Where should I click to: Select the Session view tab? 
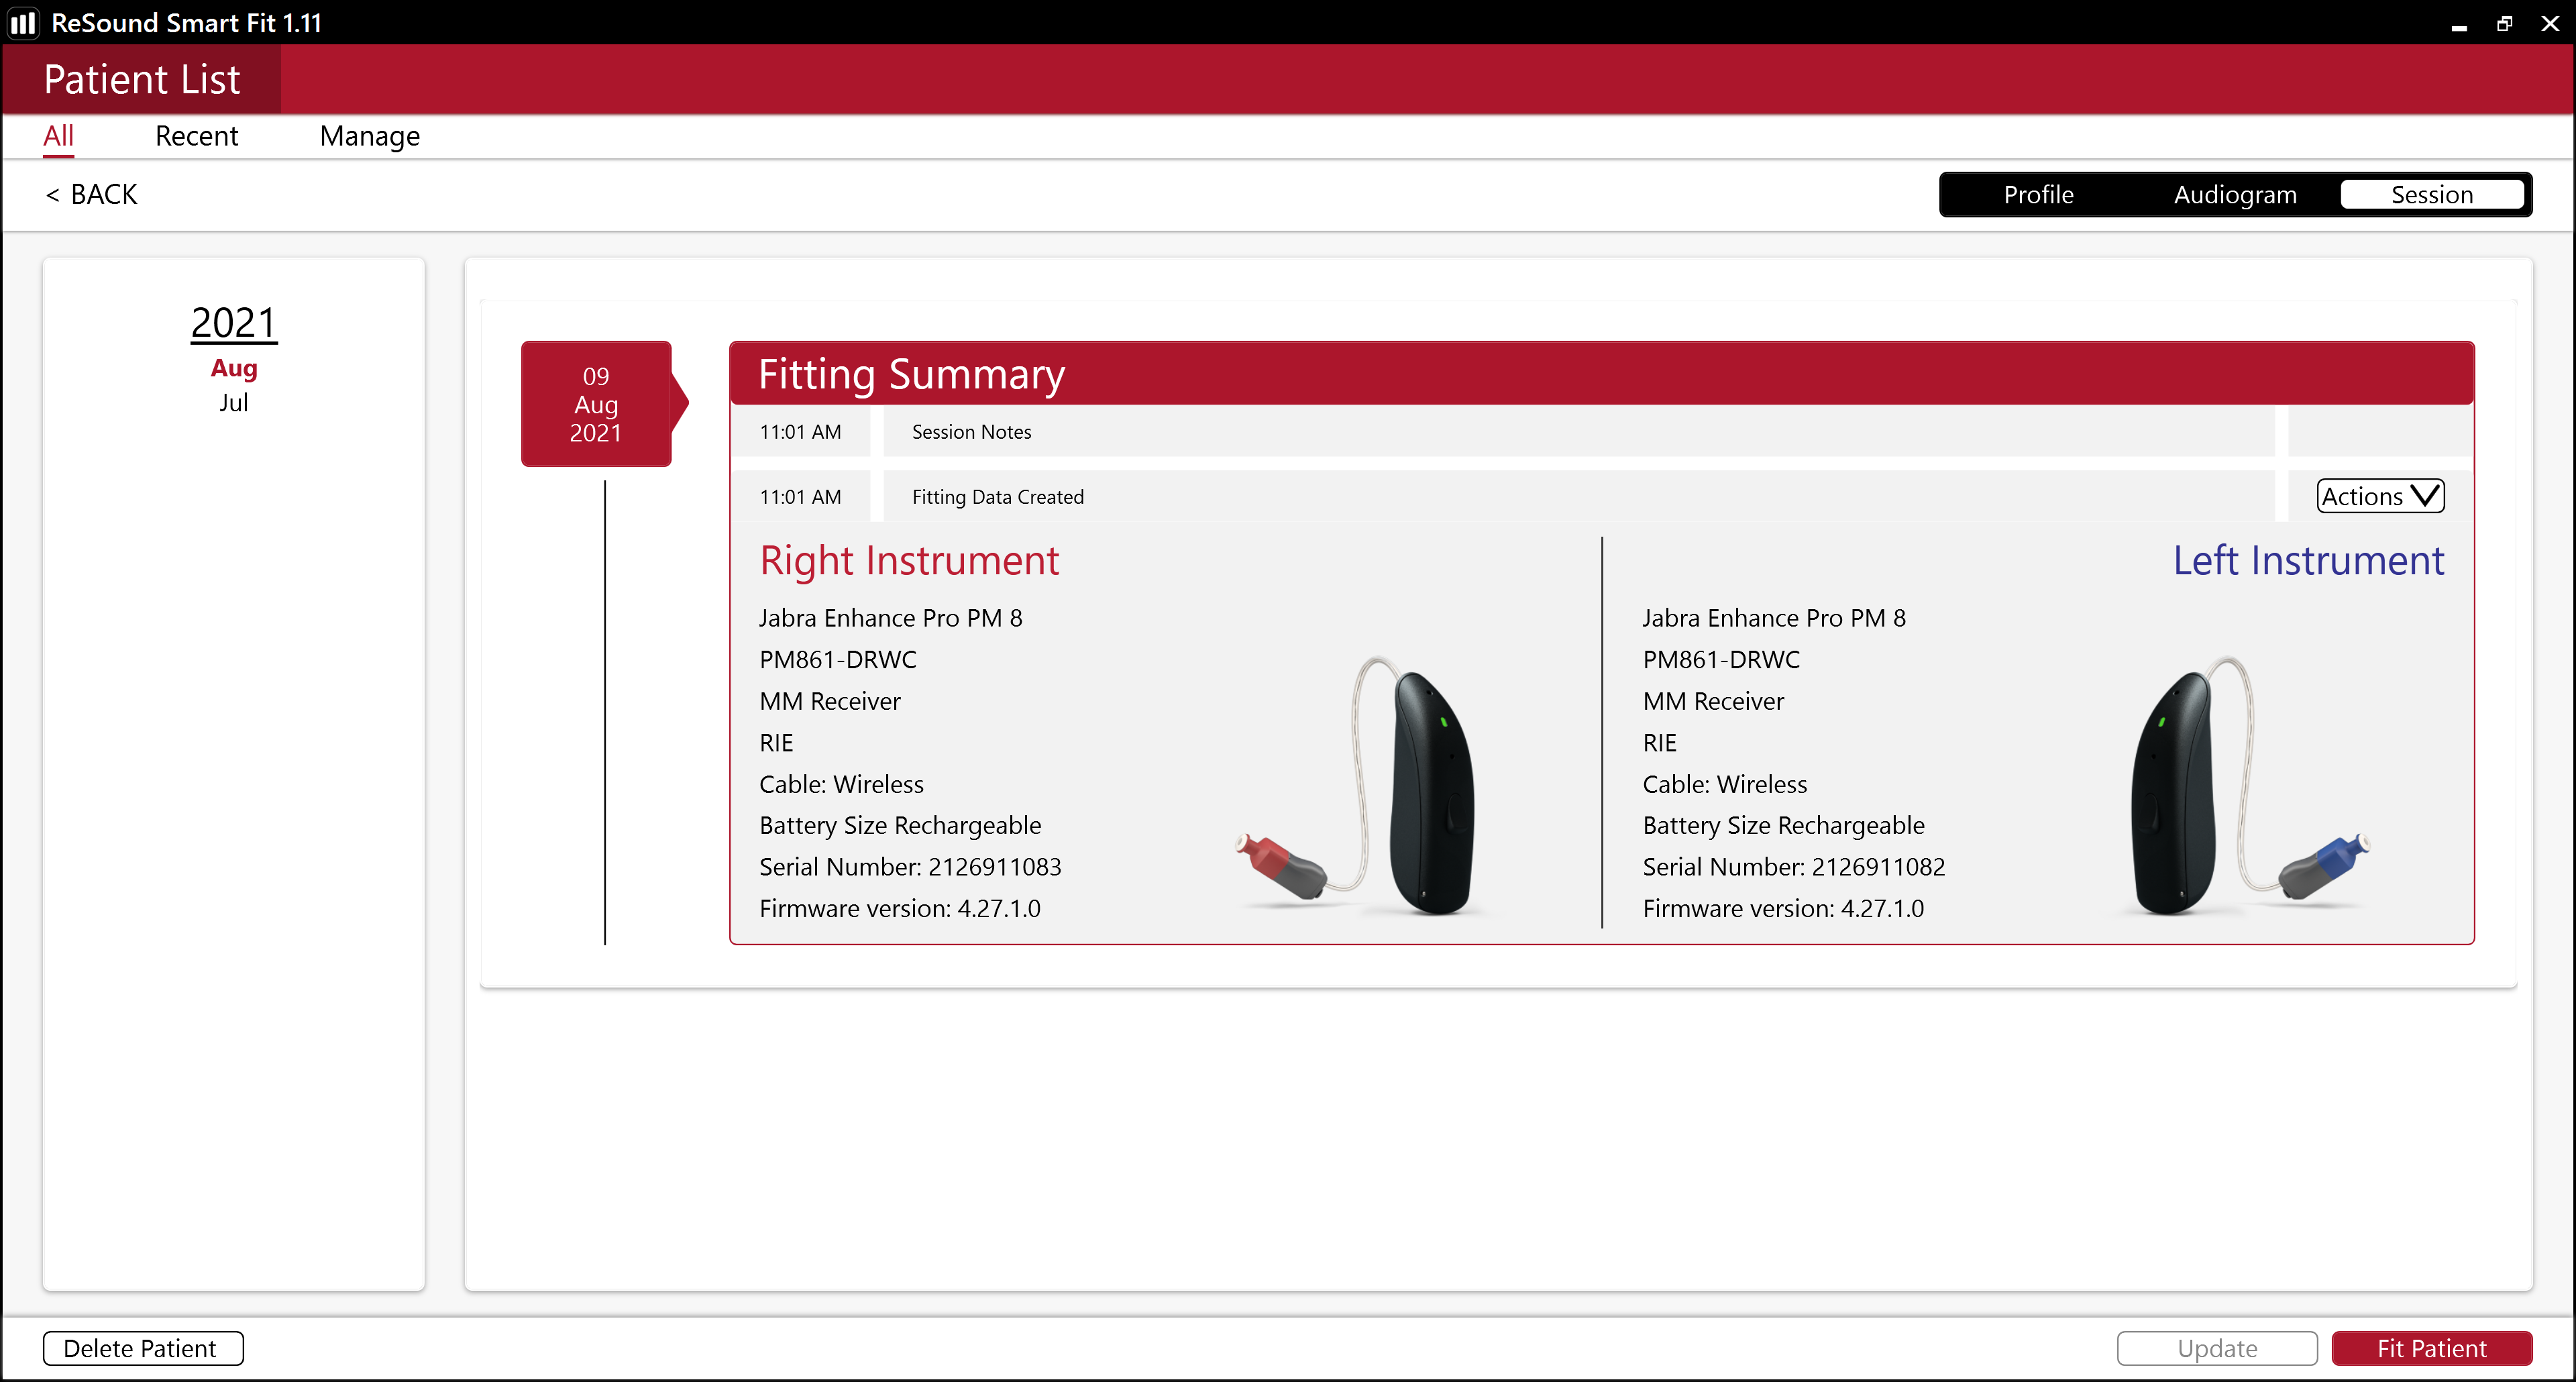pyautogui.click(x=2431, y=195)
